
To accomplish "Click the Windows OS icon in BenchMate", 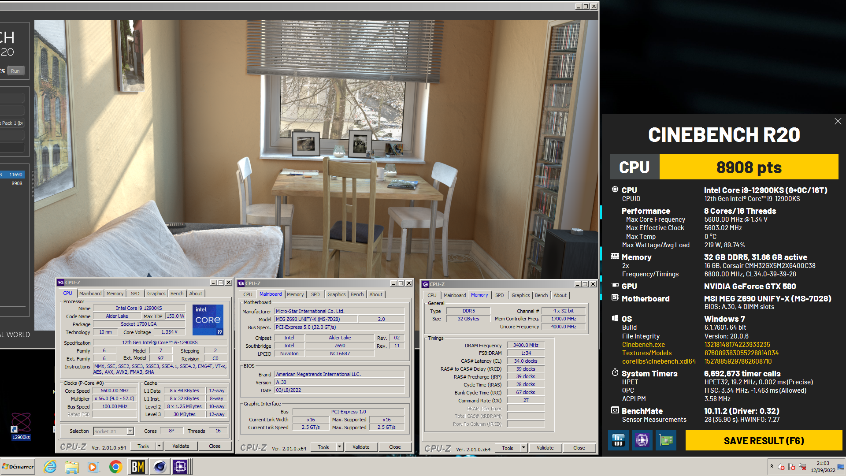I will [615, 318].
